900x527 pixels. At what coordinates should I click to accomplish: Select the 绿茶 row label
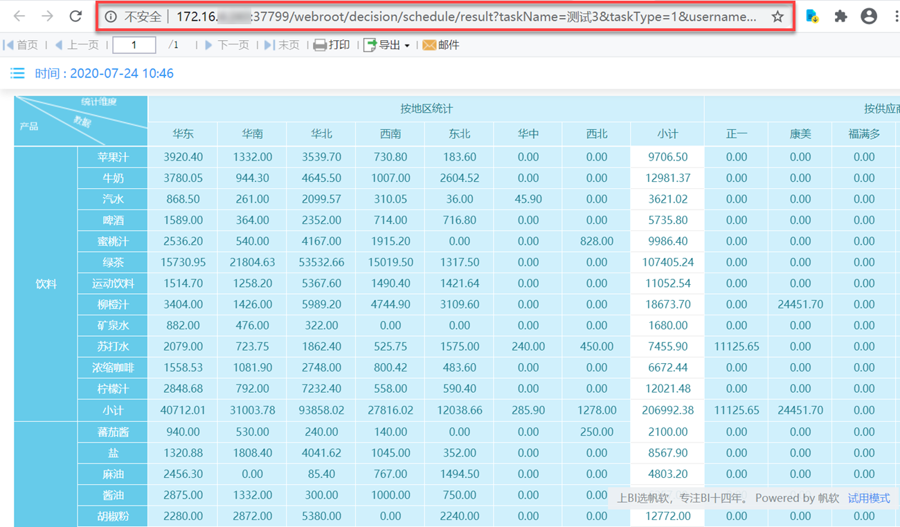point(113,262)
